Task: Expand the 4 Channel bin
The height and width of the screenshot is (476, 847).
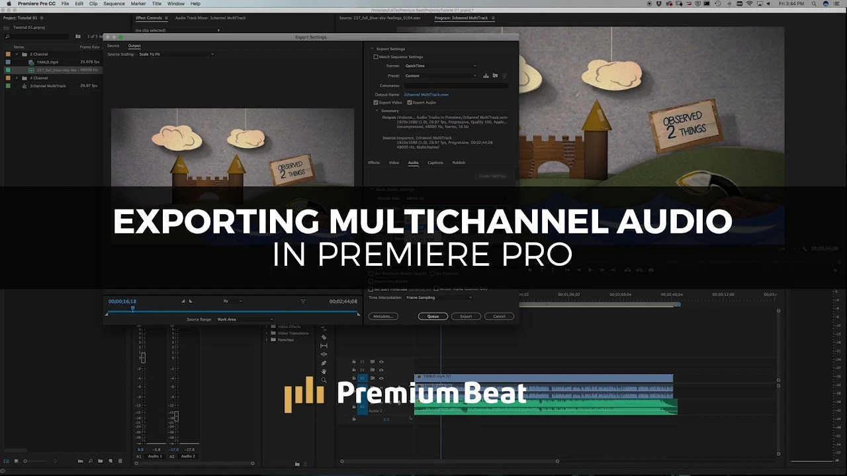Action: point(17,78)
